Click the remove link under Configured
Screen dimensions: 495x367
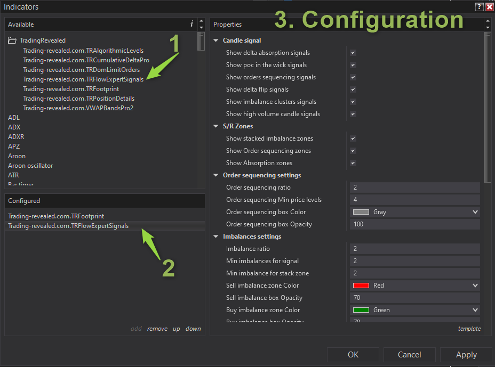click(x=157, y=329)
